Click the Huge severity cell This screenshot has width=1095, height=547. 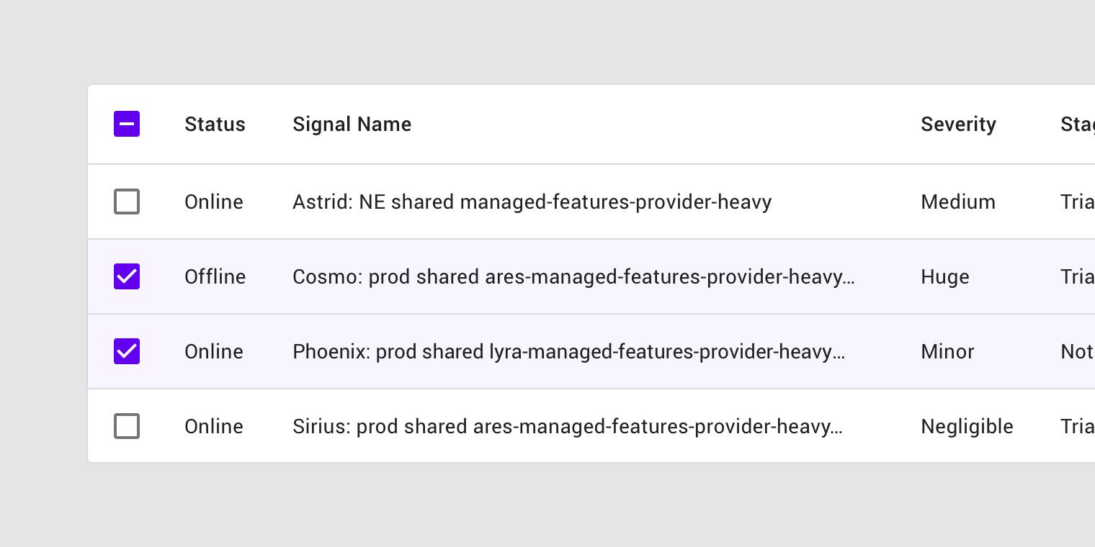pyautogui.click(x=945, y=277)
